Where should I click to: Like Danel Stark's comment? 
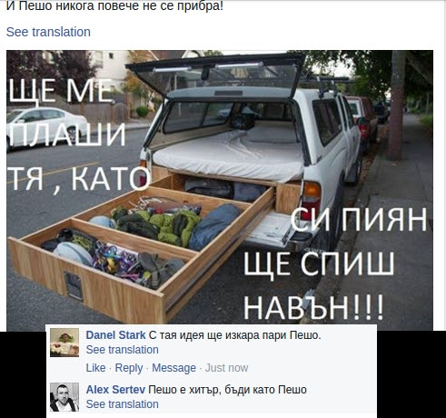point(95,368)
